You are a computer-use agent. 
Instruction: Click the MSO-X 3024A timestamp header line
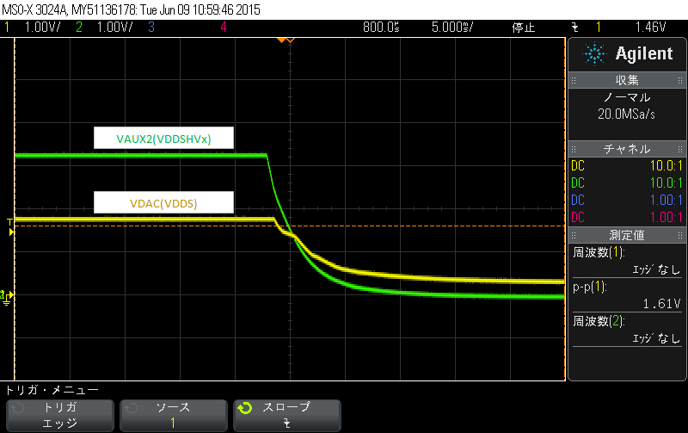pos(131,9)
